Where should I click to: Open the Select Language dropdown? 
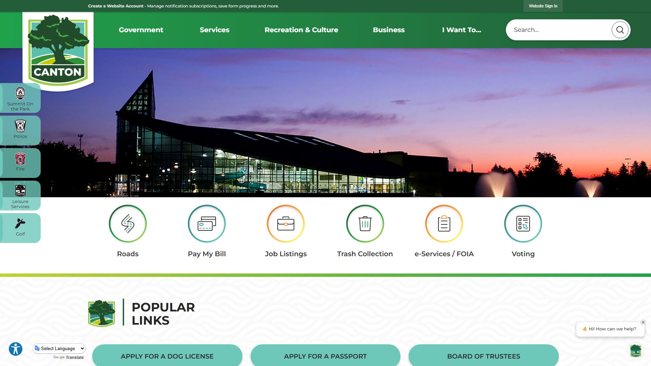tap(59, 348)
